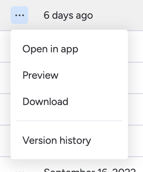Click blank menu space right of Preview

coord(93,75)
